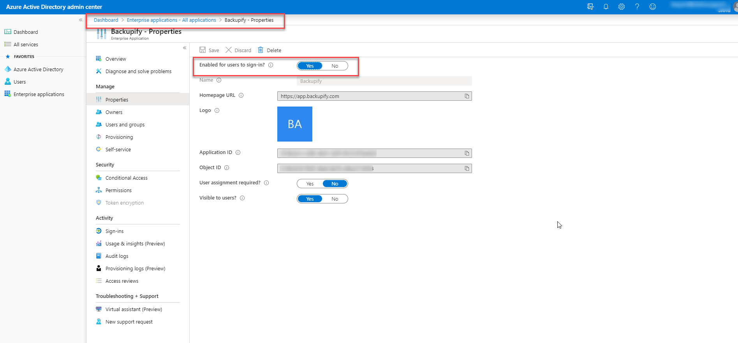Click the Backupify - Properties breadcrumb text

[x=249, y=20]
